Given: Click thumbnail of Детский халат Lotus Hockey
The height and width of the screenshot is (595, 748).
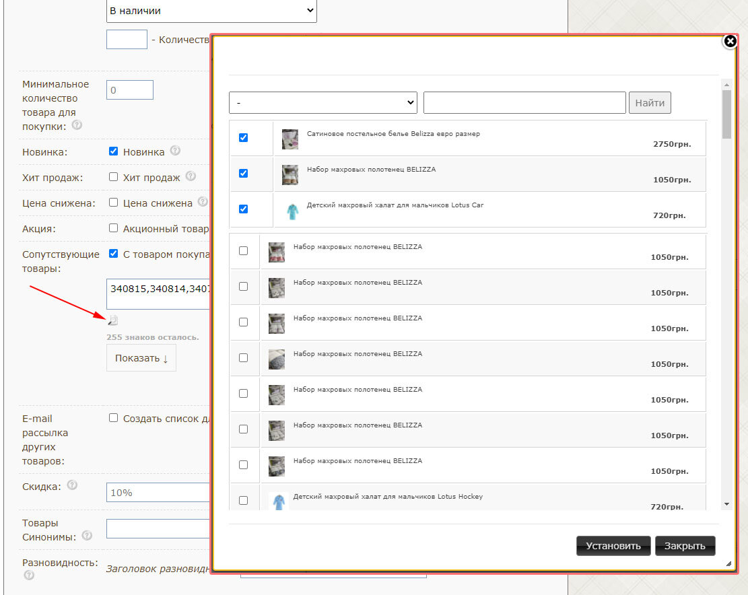Looking at the screenshot, I should tap(276, 501).
